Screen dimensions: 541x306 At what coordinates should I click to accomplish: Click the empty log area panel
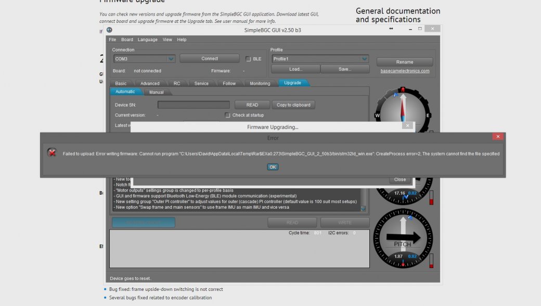click(239, 249)
